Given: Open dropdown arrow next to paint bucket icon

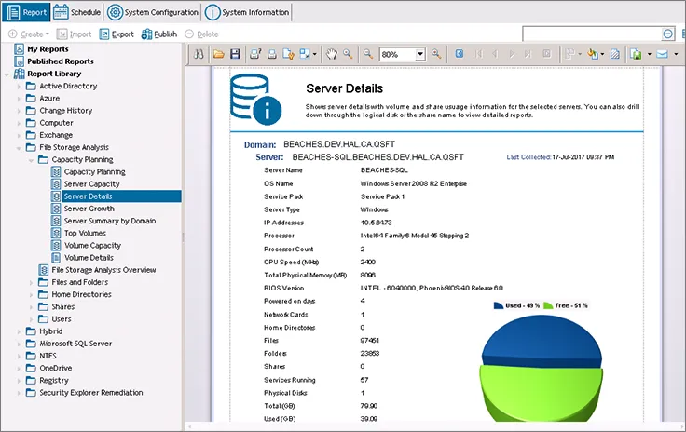Looking at the screenshot, I should coord(602,54).
